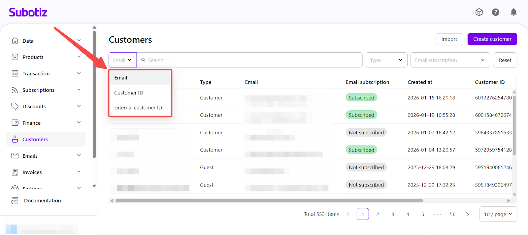Viewport: 528px width, 235px height.
Task: Click the 3D cube icon in header
Action: [479, 13]
